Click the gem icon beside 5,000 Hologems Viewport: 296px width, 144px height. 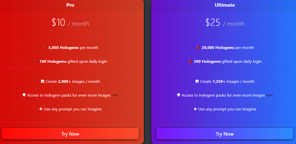(x=45, y=48)
